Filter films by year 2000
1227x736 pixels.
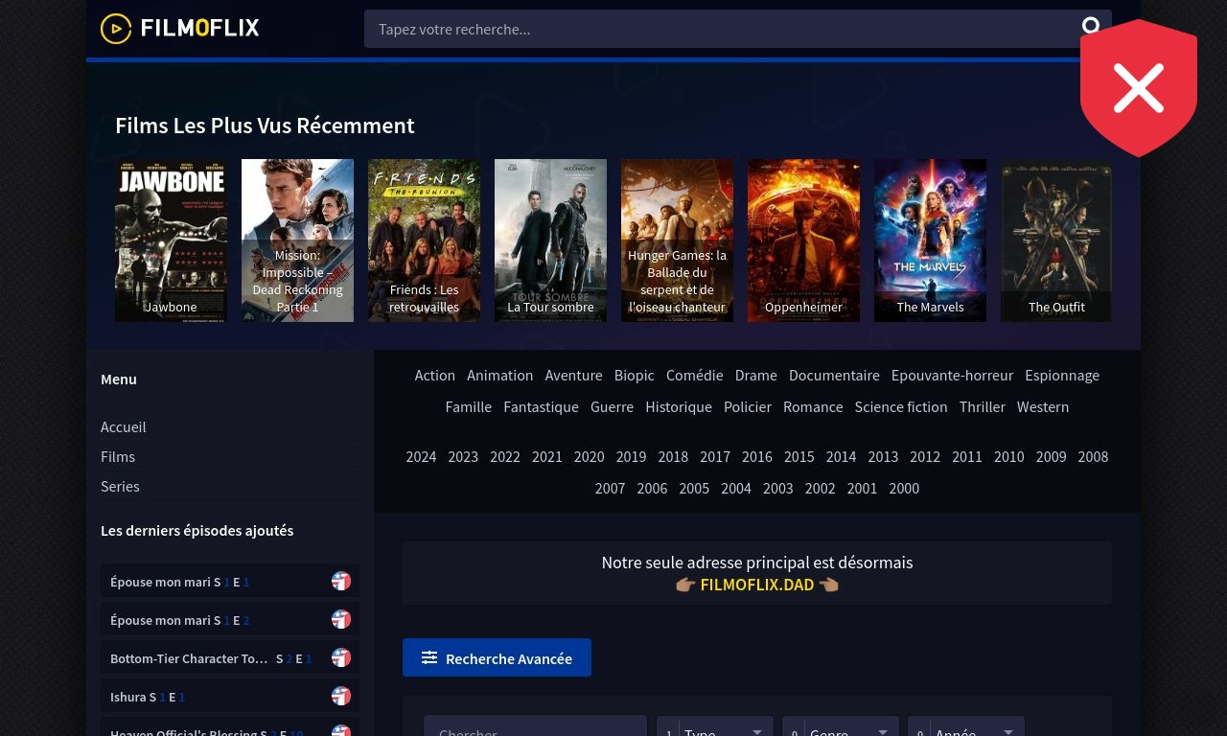(x=904, y=488)
